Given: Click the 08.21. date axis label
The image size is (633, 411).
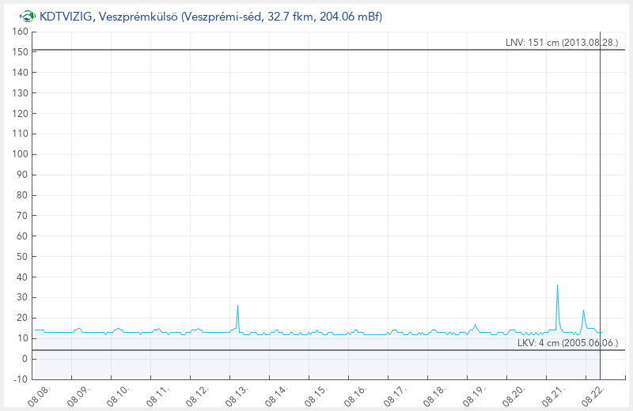Looking at the screenshot, I should pos(554,395).
